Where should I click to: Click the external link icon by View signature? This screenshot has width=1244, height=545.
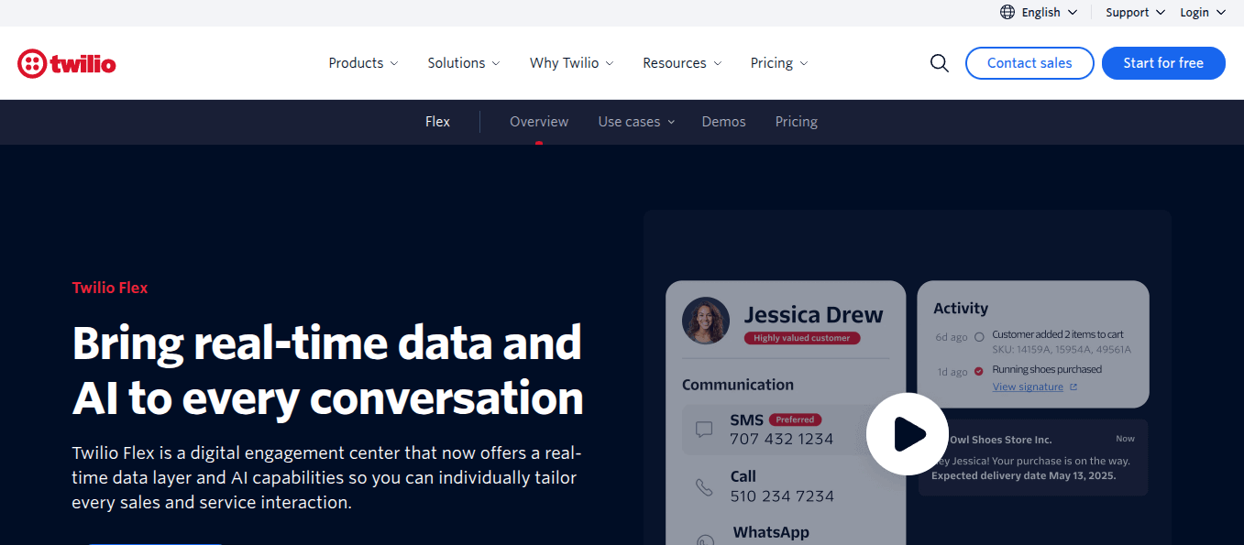1073,387
